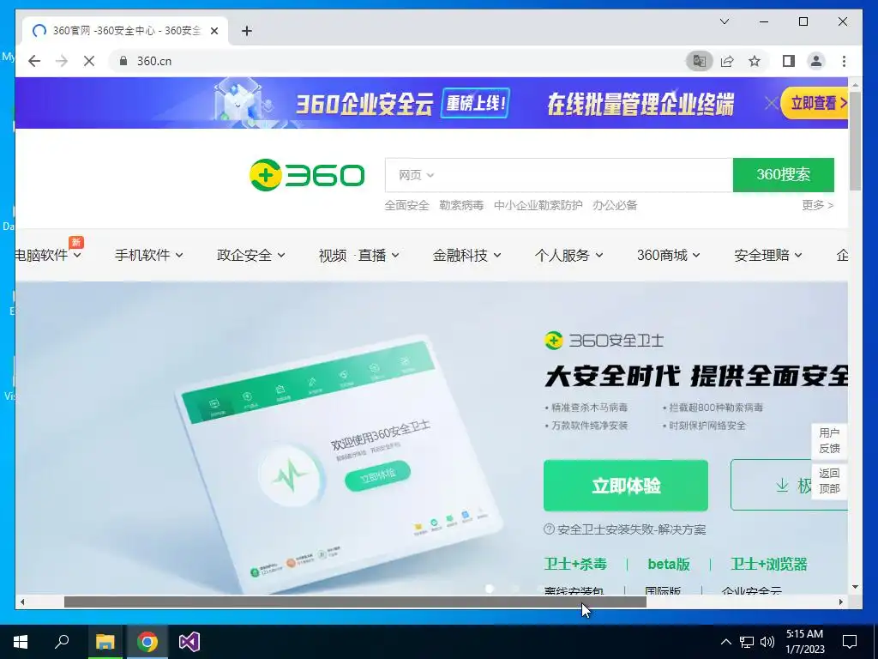The image size is (878, 659).
Task: Click vertical scrollbar down arrow
Action: coord(855,587)
